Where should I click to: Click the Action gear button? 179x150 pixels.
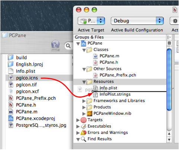point(174,21)
